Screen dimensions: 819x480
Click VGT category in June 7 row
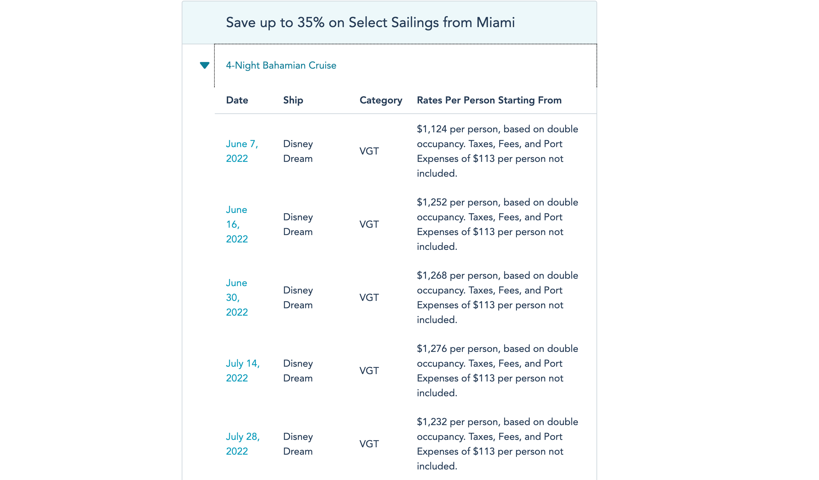(369, 151)
